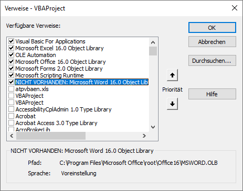Click the list's scroll up arrow
The image size is (243, 191).
(x=153, y=42)
